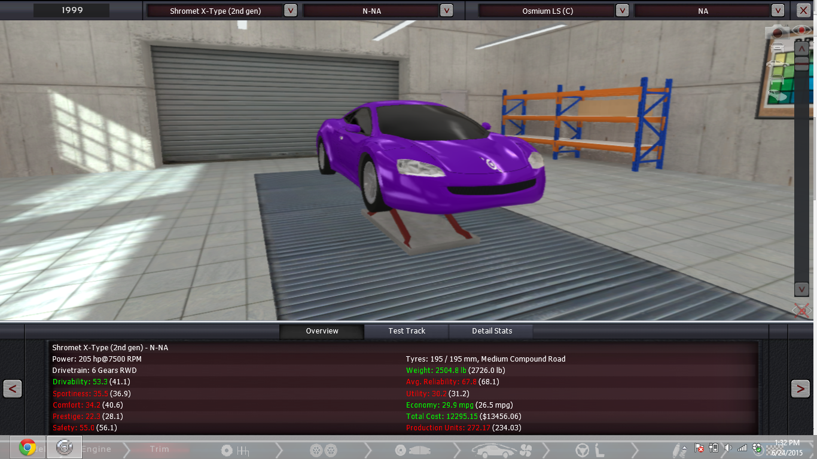Click the taskbar clock showing 1:32 PM
The height and width of the screenshot is (459, 817).
pos(787,442)
